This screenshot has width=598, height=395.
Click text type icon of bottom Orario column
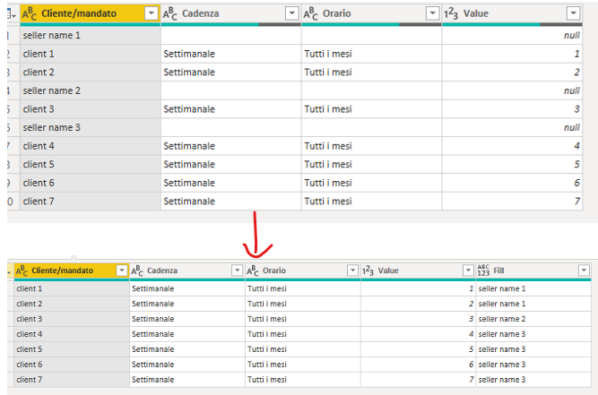[253, 270]
